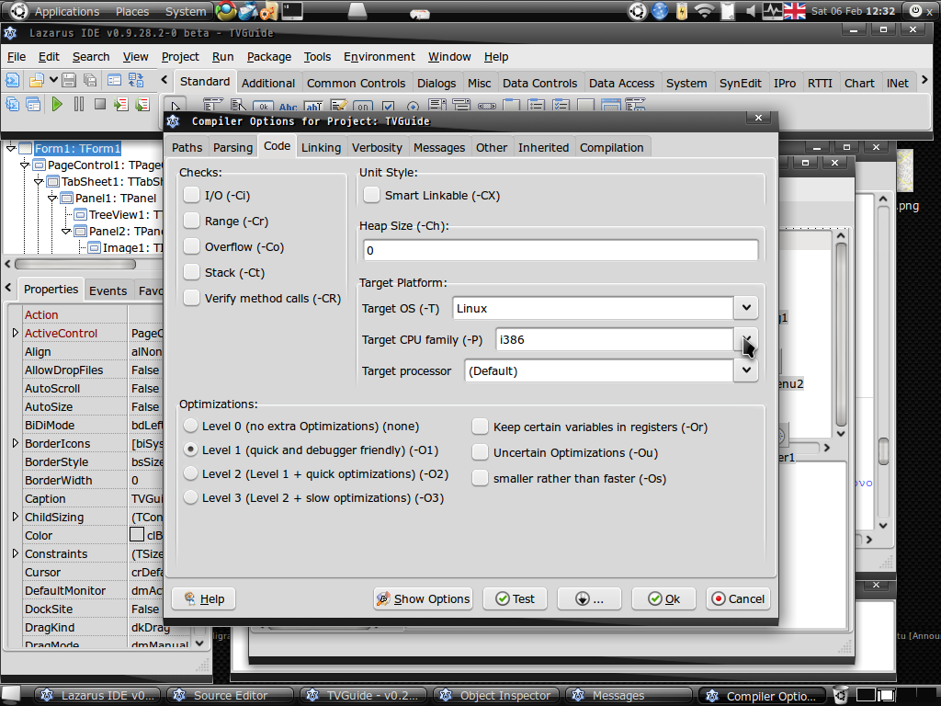
Task: Enable the Range (-Cr) check
Action: coord(191,221)
